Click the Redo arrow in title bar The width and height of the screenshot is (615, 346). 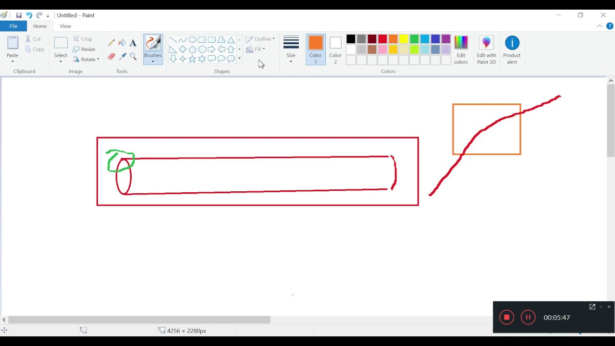39,15
